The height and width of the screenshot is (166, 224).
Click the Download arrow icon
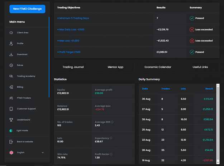11,54
